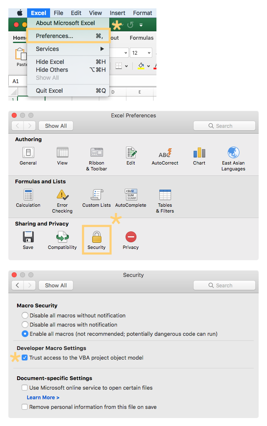Open the Excel menu in menu bar
The width and height of the screenshot is (267, 426).
pyautogui.click(x=38, y=13)
